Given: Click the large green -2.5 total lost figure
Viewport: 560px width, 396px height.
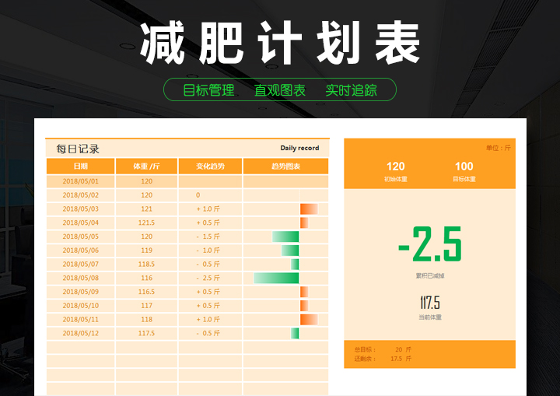Looking at the screenshot, I should (x=429, y=245).
